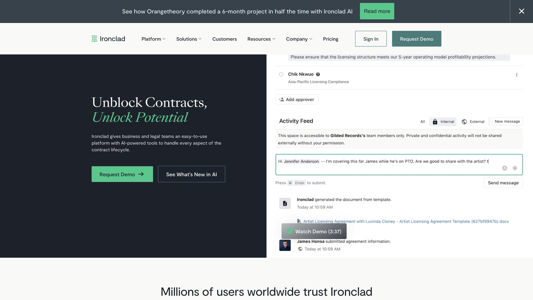Screen dimensions: 533x300
Task: Open the Customers page from navigation
Action: click(x=224, y=39)
